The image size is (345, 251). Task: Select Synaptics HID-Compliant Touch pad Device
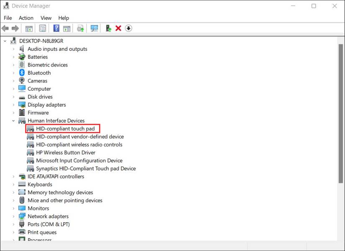coord(86,168)
